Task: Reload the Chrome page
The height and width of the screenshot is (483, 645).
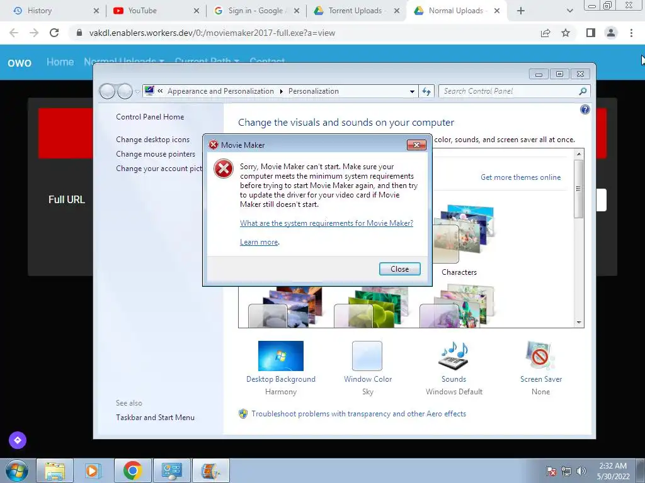Action: point(54,33)
